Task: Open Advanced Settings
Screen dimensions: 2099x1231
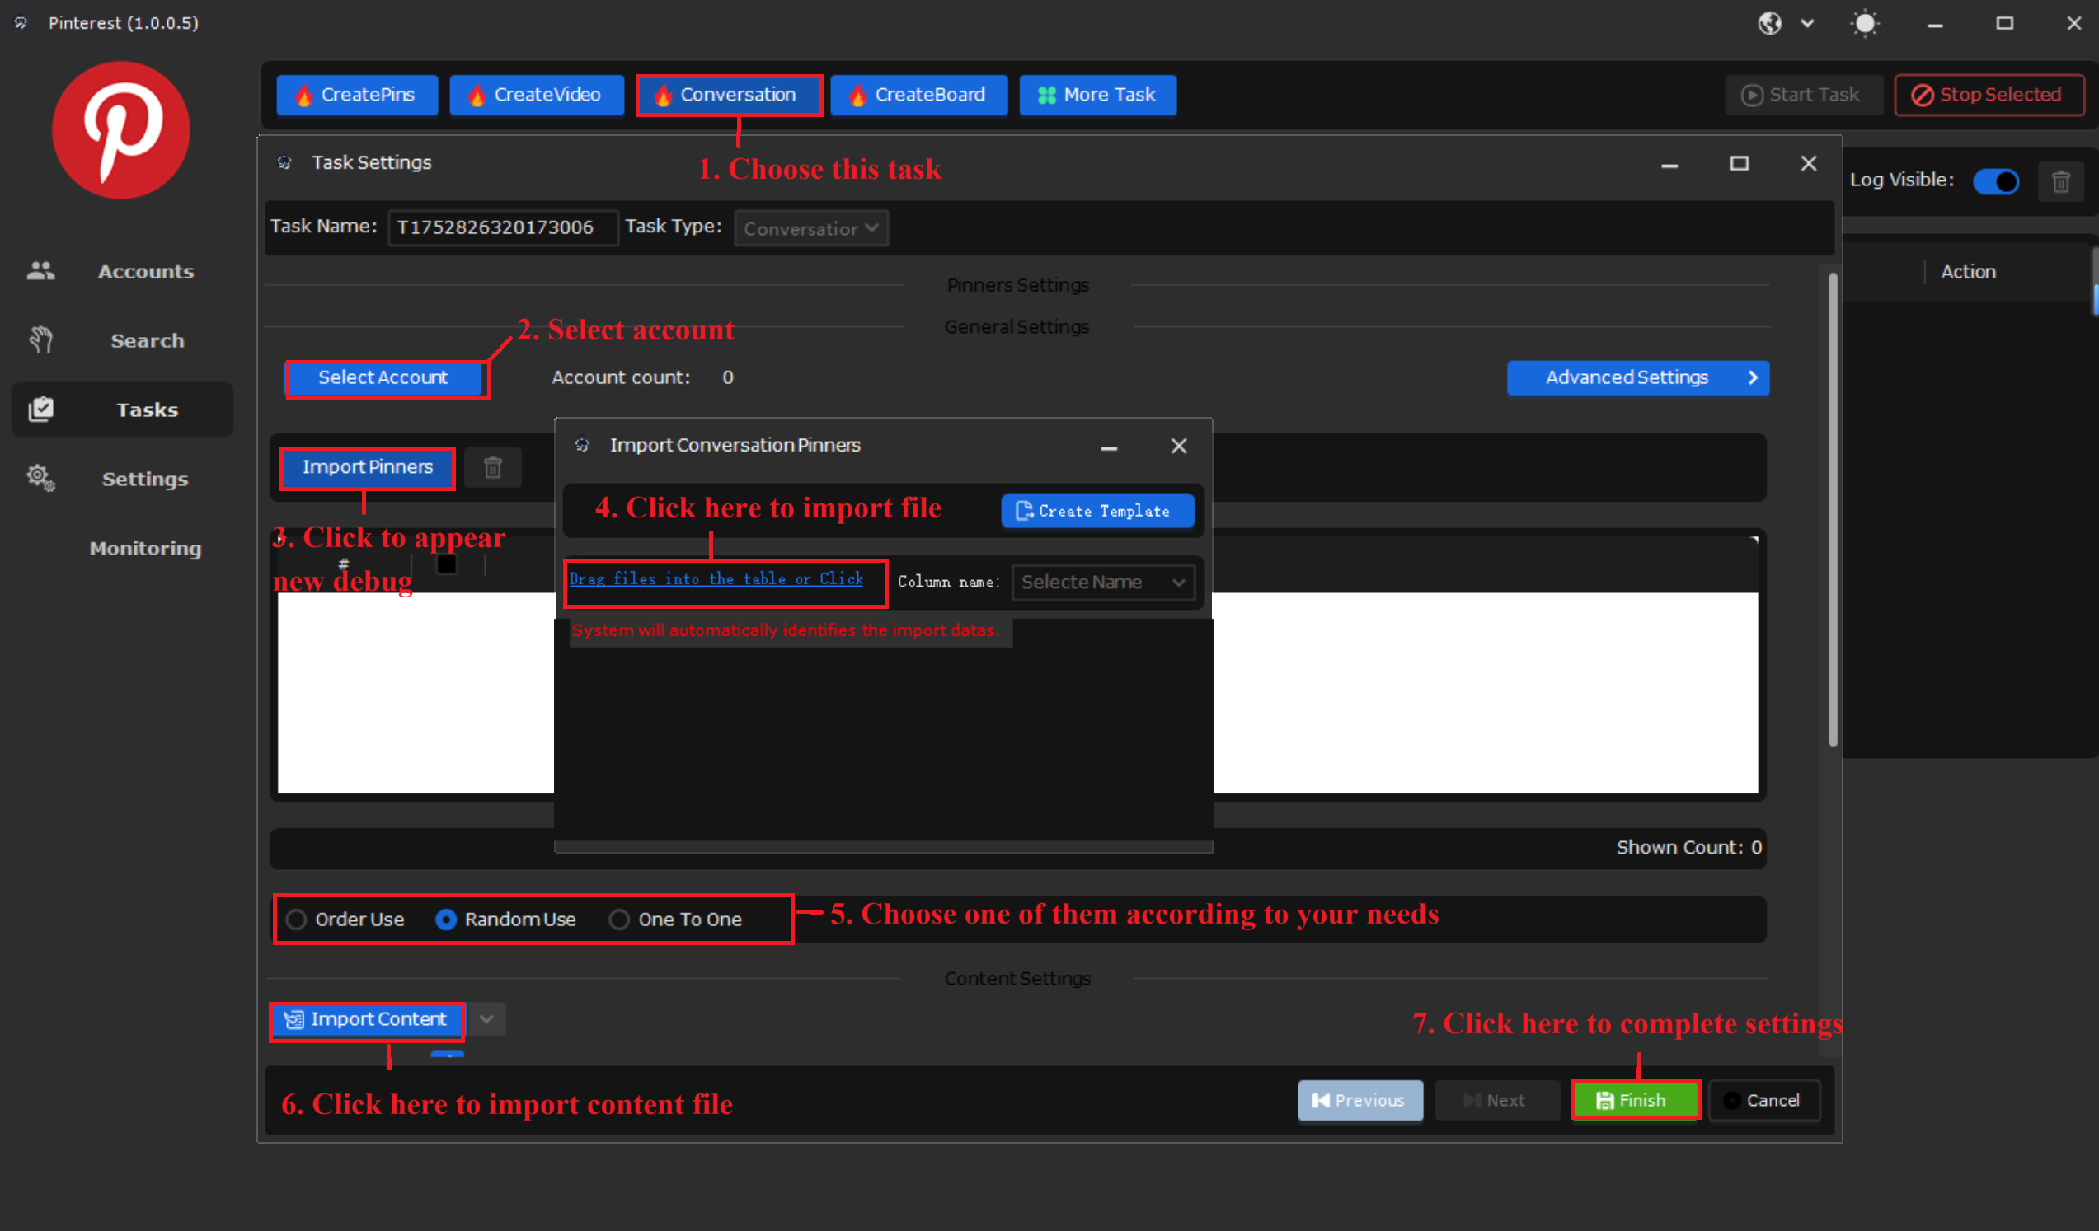Action: click(x=1637, y=378)
